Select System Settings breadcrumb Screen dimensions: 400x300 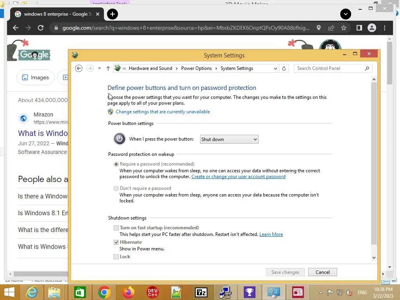[x=237, y=68]
